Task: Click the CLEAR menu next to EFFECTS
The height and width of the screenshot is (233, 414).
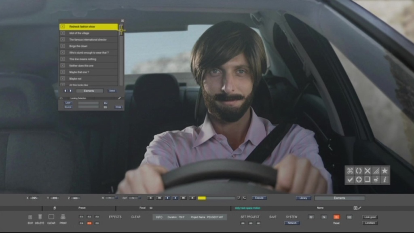Action: click(x=136, y=217)
